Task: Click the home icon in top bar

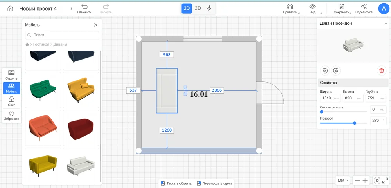Action: pyautogui.click(x=10, y=9)
